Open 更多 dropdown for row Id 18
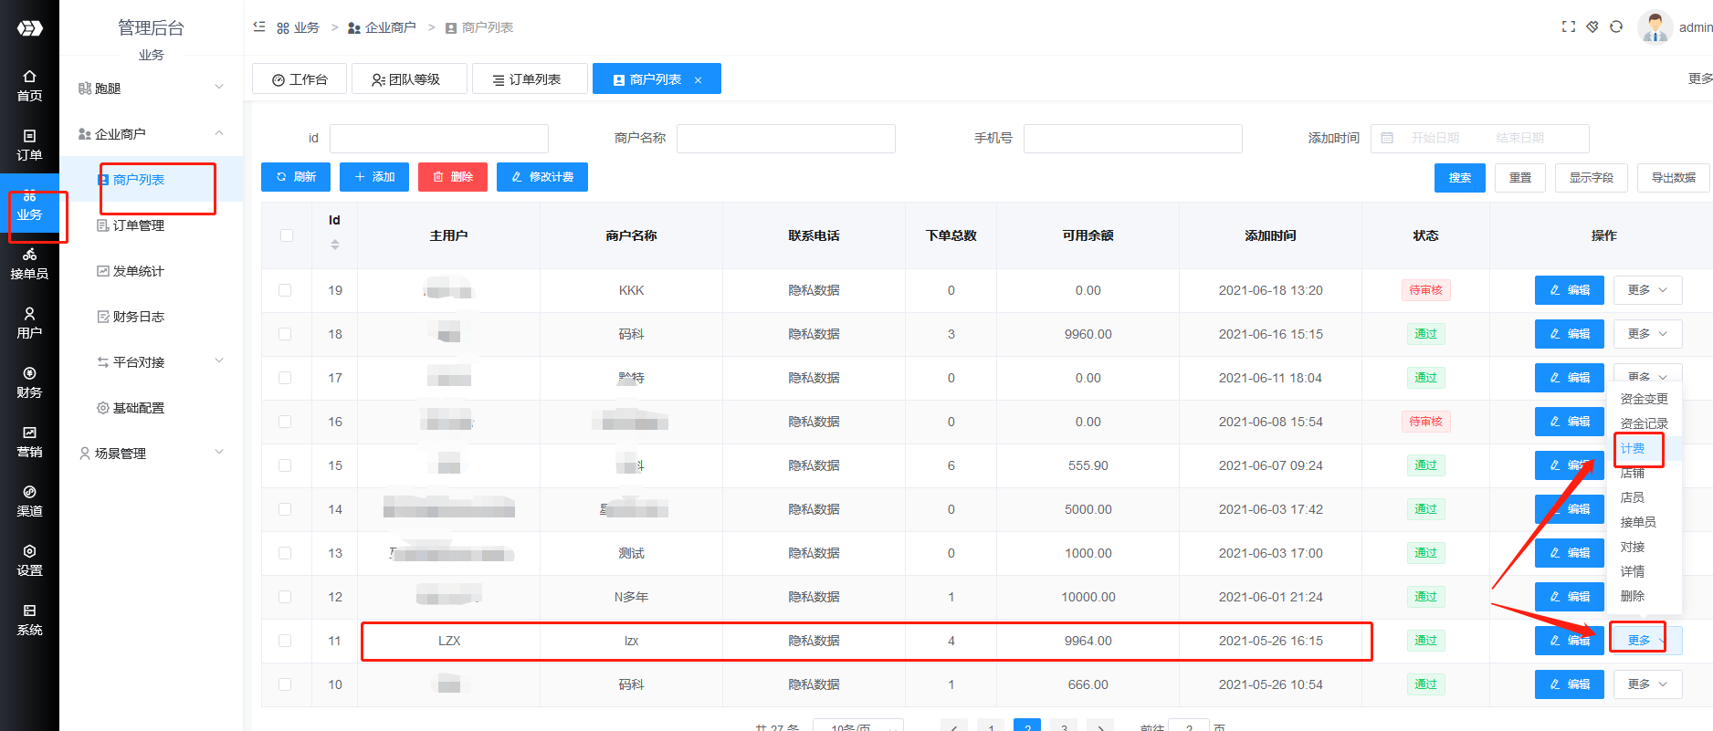Image resolution: width=1713 pixels, height=731 pixels. click(x=1647, y=334)
